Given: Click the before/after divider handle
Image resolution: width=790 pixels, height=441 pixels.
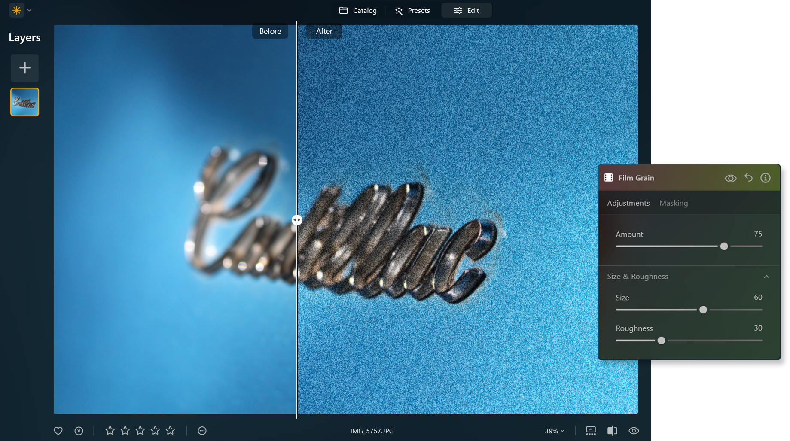Looking at the screenshot, I should coord(297,220).
